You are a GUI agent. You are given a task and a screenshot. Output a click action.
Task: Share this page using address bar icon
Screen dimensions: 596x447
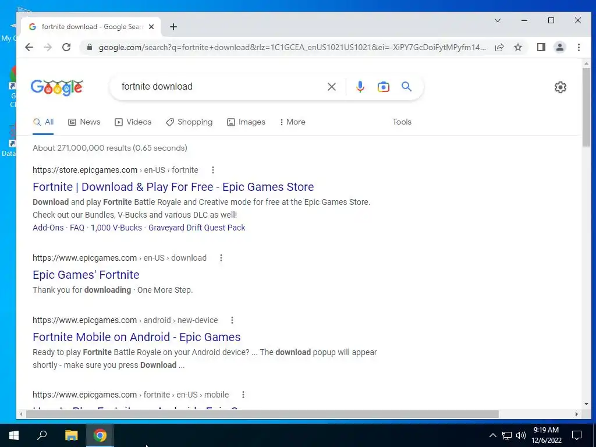(x=499, y=47)
